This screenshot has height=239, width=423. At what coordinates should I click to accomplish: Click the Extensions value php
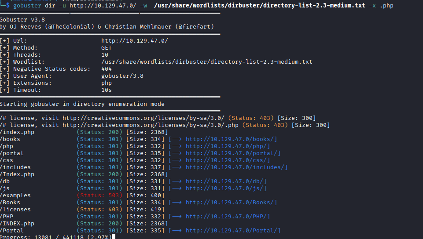pos(106,83)
